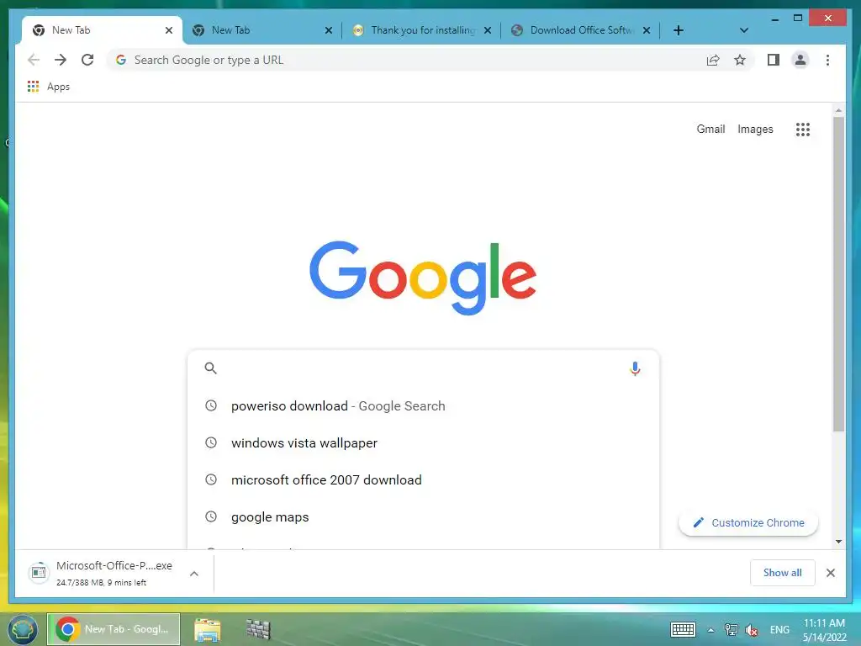Focus the address bar URL field
This screenshot has width=861, height=646.
[406, 60]
